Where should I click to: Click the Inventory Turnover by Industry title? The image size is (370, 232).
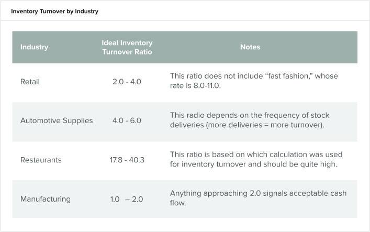tap(54, 11)
